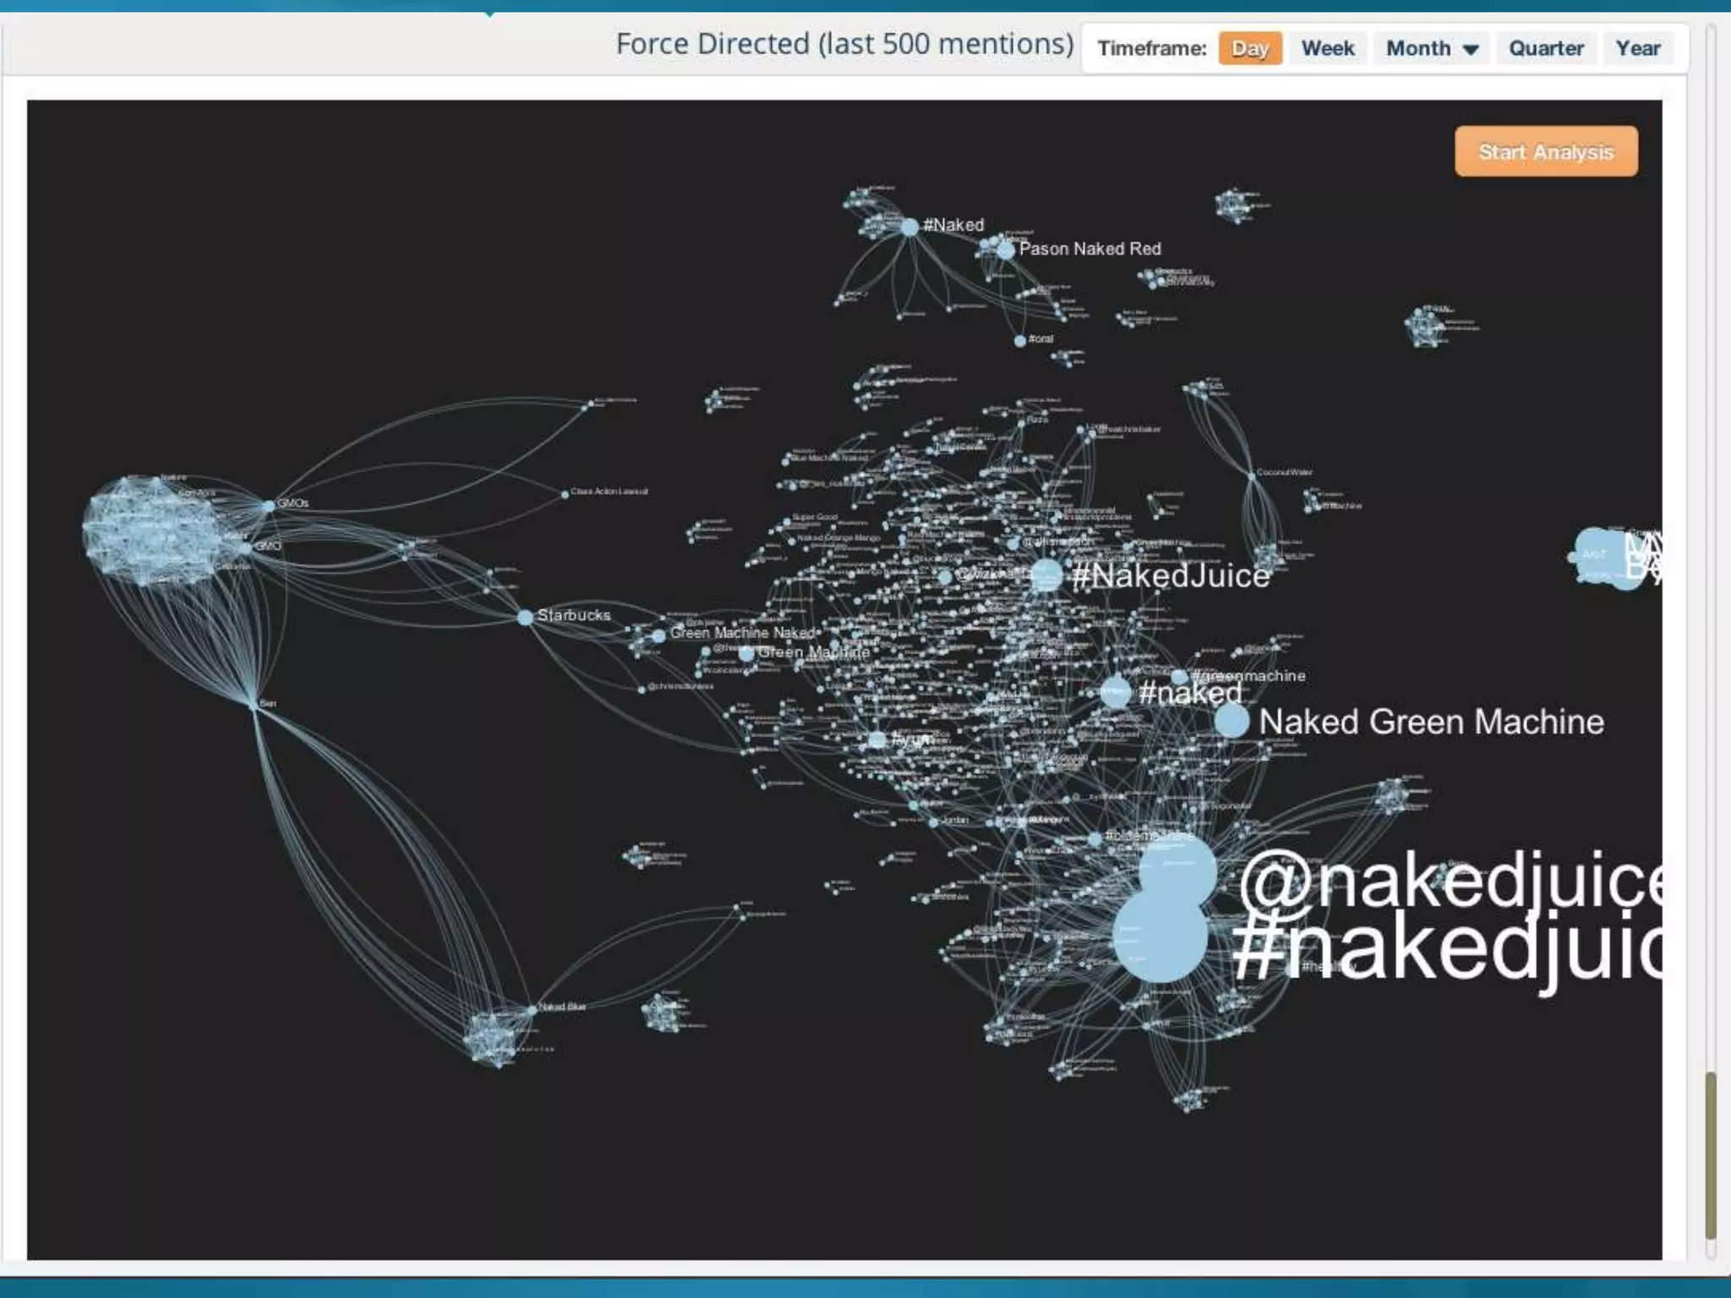Screen dimensions: 1731x1298
Task: Select the GMOs node
Action: click(269, 506)
